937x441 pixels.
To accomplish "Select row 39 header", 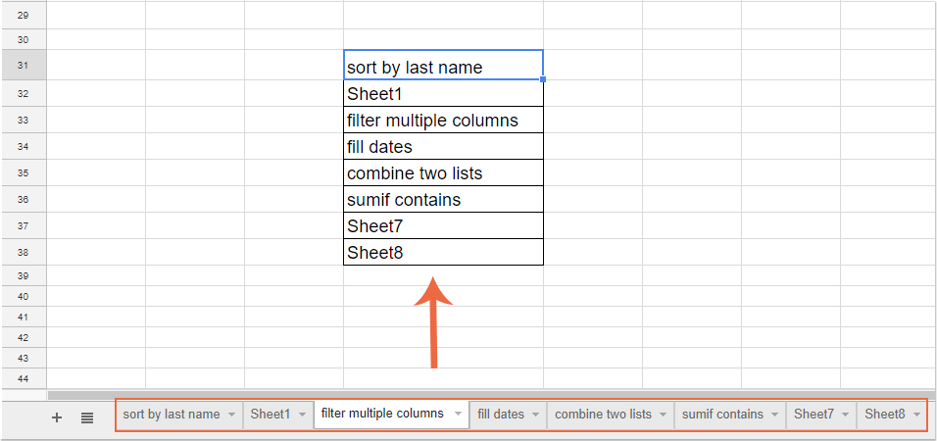I will (24, 275).
